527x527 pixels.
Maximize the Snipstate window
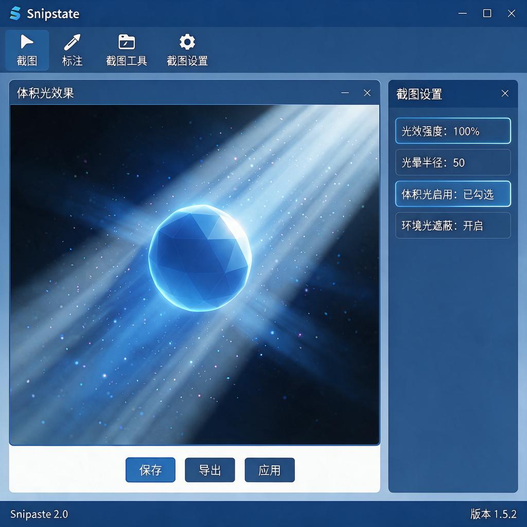coord(487,13)
